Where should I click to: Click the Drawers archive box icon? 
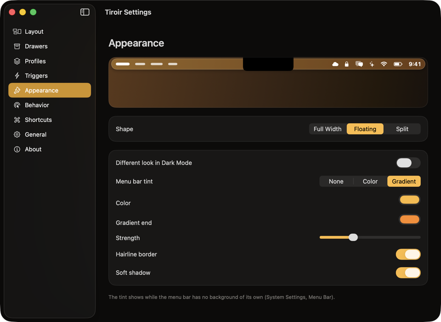[x=17, y=46]
